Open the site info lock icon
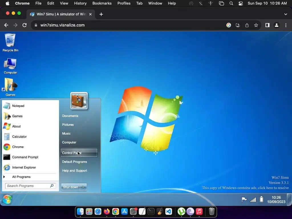 click(x=36, y=25)
